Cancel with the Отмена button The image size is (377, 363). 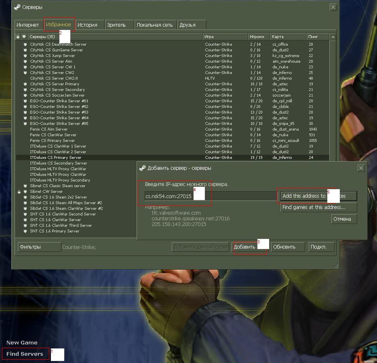(x=344, y=219)
